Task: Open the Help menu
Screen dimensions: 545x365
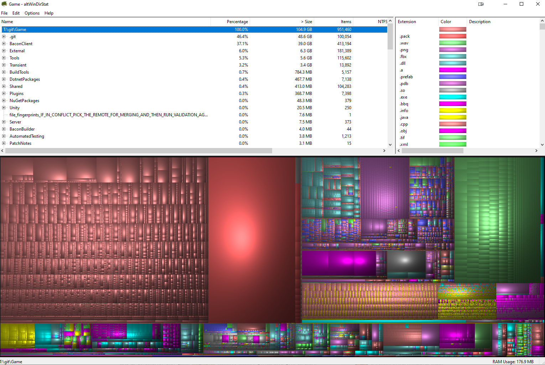Action: click(49, 13)
